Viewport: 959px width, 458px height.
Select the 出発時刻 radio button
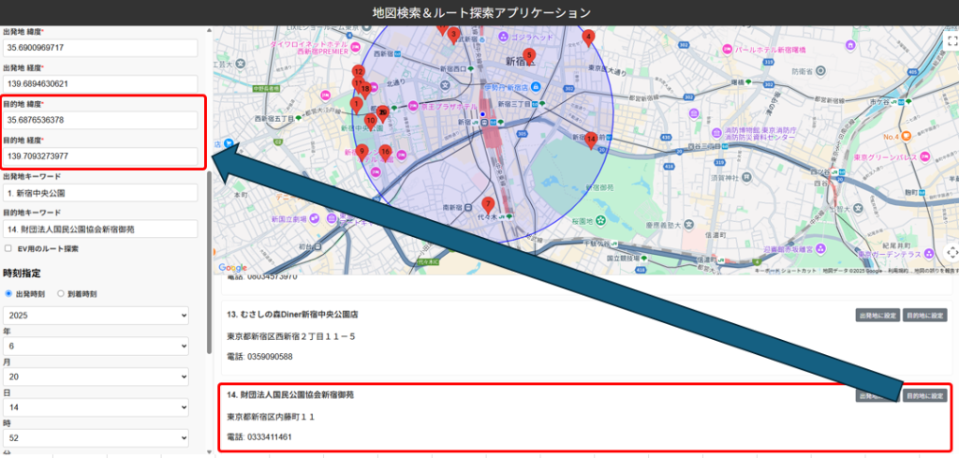tap(8, 293)
